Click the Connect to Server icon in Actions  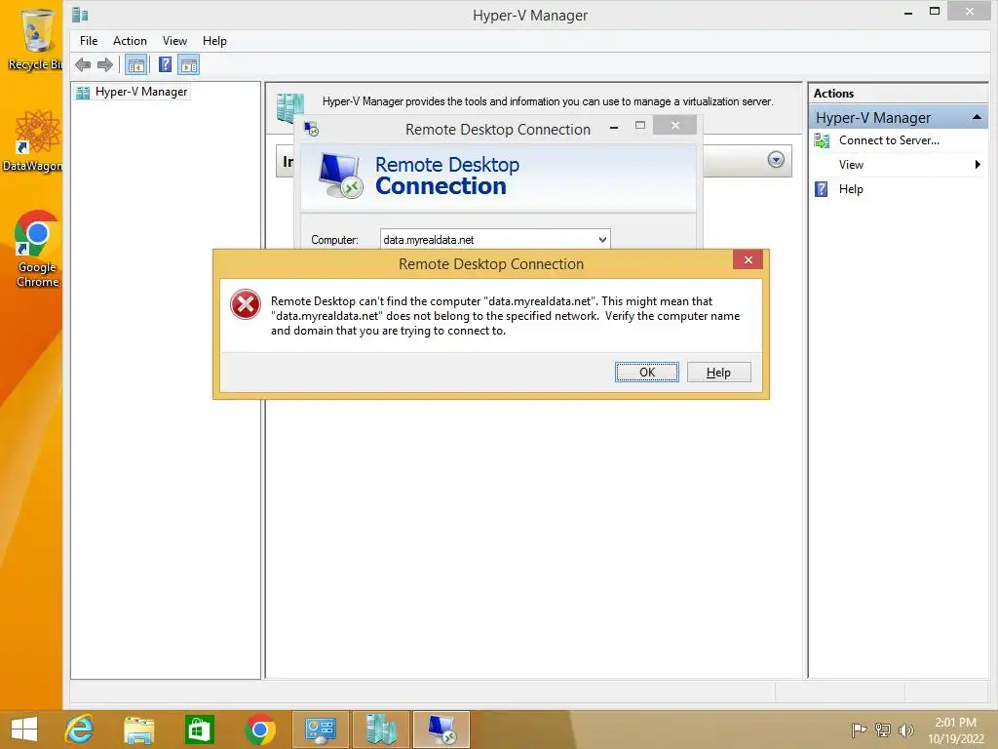[822, 140]
